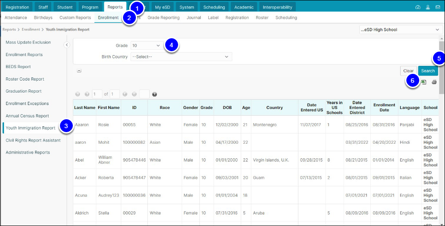Click the language cell 'Panjabi'
Image resolution: width=445 pixels, height=226 pixels.
click(407, 125)
